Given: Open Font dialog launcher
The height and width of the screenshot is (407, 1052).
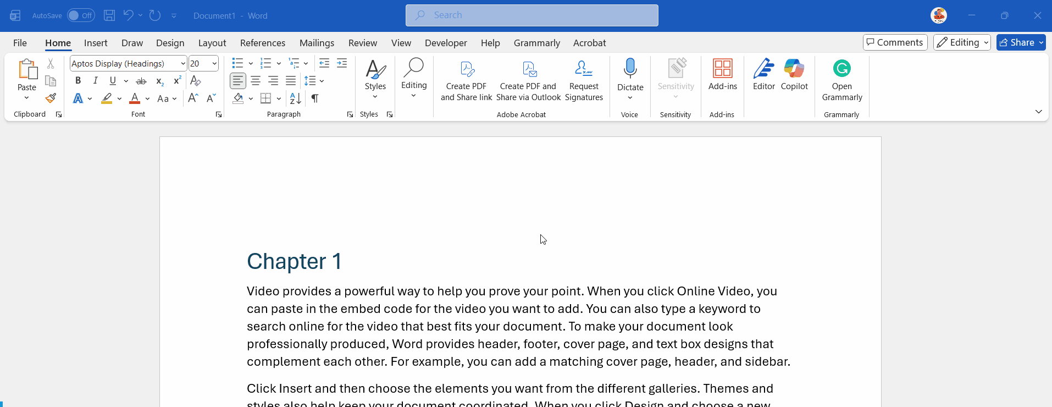Looking at the screenshot, I should coord(219,114).
